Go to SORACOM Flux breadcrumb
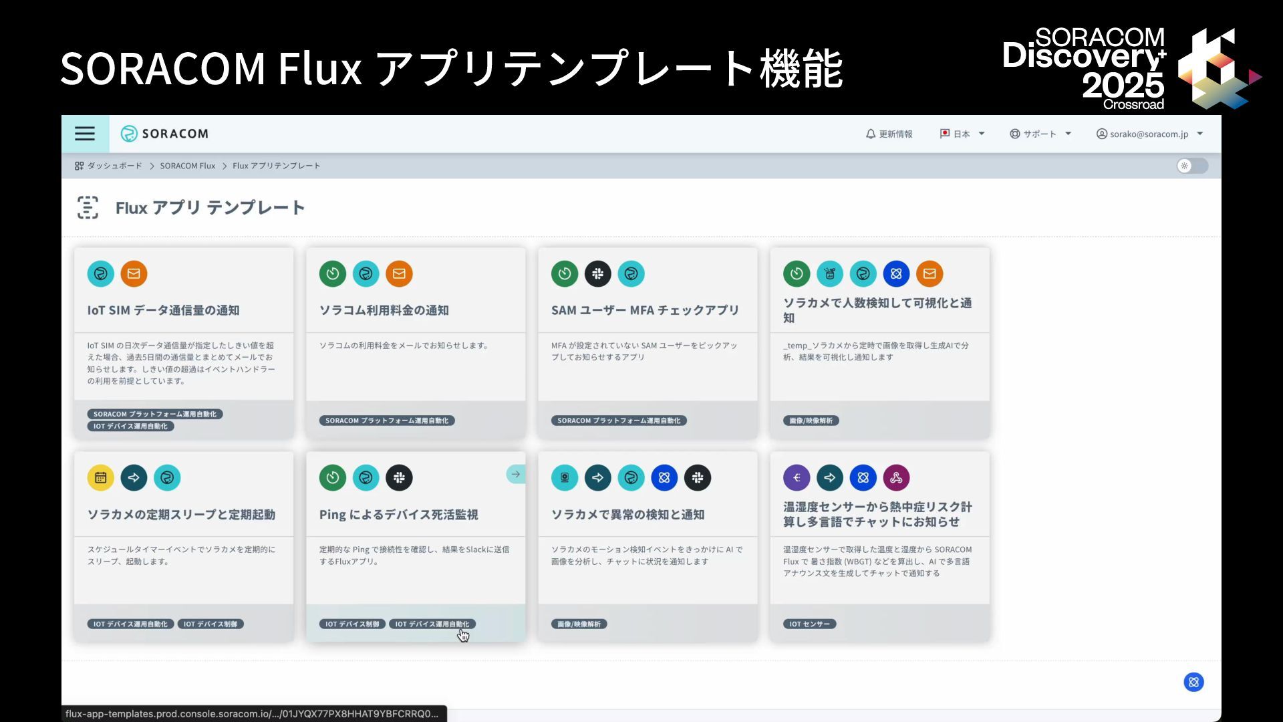This screenshot has width=1283, height=722. click(188, 166)
